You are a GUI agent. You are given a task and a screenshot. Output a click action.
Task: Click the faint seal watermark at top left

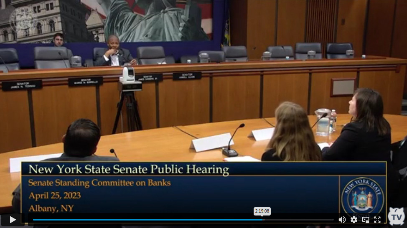[20, 19]
